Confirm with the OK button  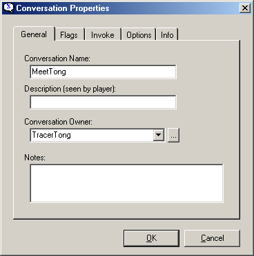[151, 238]
